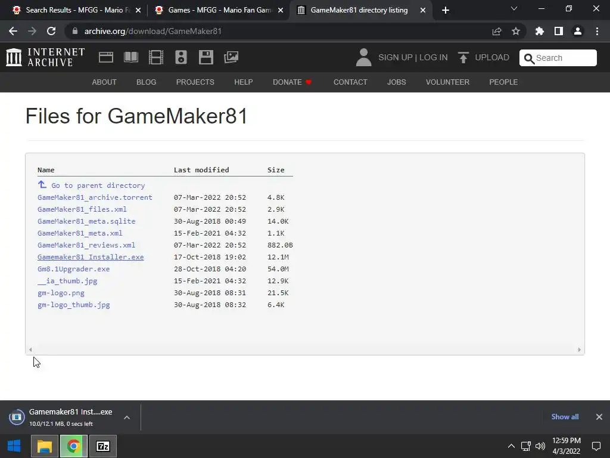The height and width of the screenshot is (458, 610).
Task: Download Gamemaker81_Installer.exe
Action: pyautogui.click(x=91, y=257)
